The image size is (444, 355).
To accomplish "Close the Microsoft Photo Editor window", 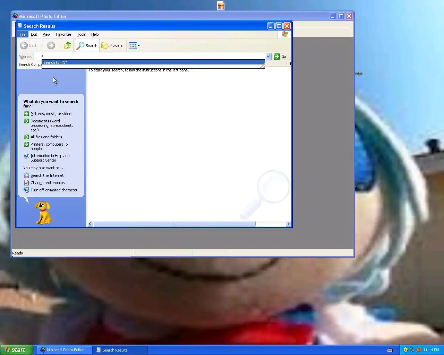I will coord(349,16).
